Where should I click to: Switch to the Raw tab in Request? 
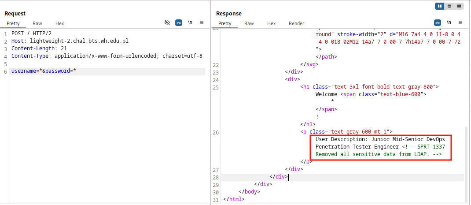coord(37,23)
